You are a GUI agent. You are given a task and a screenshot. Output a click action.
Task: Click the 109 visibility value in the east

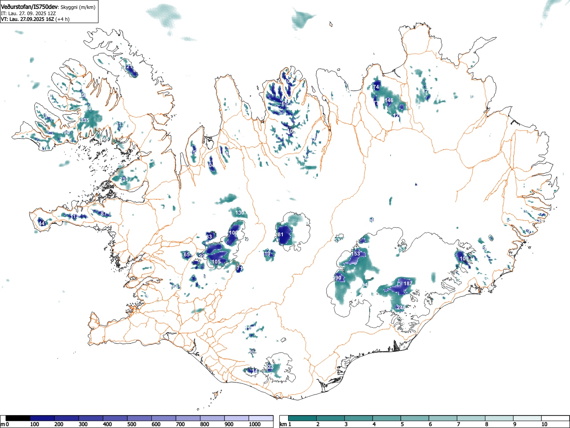tap(464, 259)
